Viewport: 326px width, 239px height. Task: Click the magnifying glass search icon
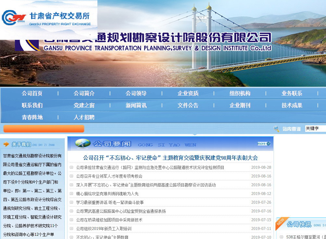276,129
